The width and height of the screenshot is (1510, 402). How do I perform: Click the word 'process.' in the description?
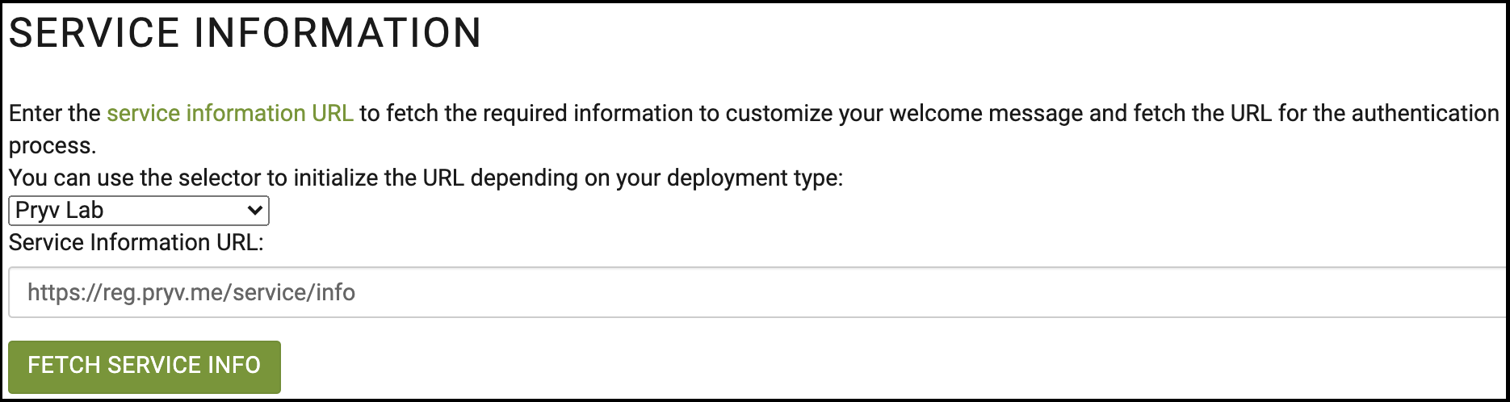[52, 146]
